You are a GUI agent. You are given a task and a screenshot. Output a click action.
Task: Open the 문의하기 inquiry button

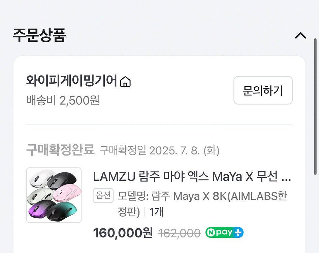[263, 90]
